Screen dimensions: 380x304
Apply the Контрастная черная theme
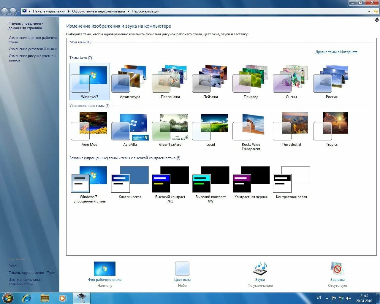(x=251, y=182)
